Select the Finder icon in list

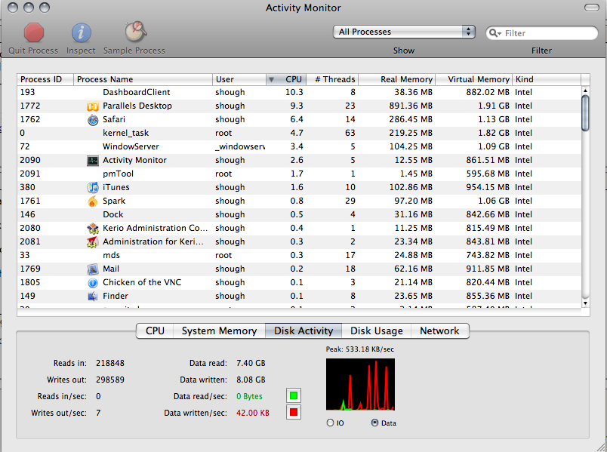[93, 297]
